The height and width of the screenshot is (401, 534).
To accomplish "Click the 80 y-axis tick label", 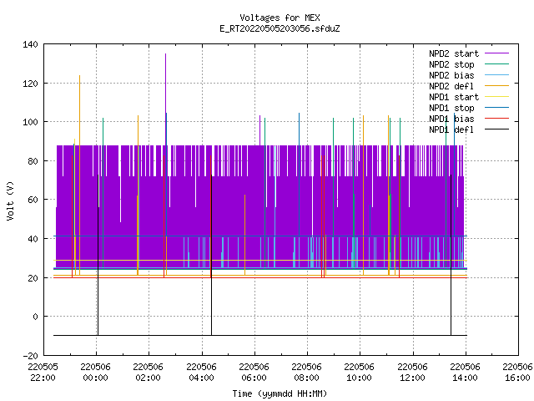I will click(x=33, y=161).
